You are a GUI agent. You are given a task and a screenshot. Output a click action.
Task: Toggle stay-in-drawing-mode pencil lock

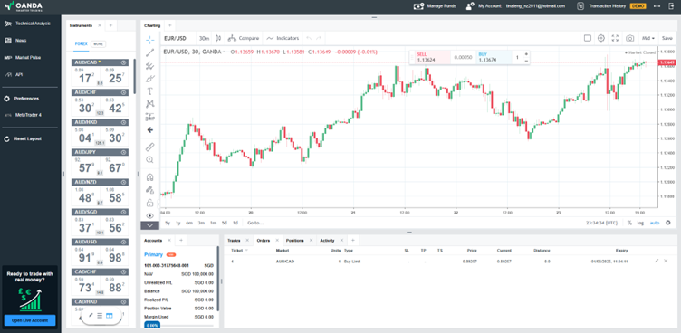149,190
